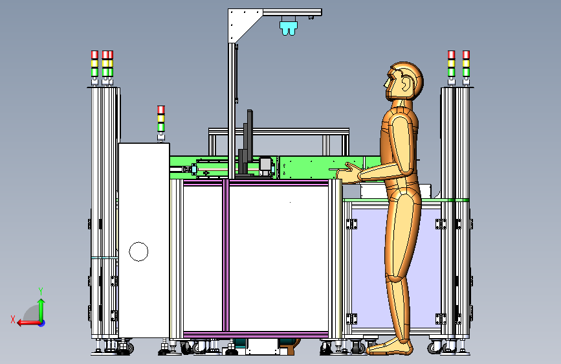Viewport: 561px width, 364px height.
Task: Select the mannequin's head
Action: point(404,82)
